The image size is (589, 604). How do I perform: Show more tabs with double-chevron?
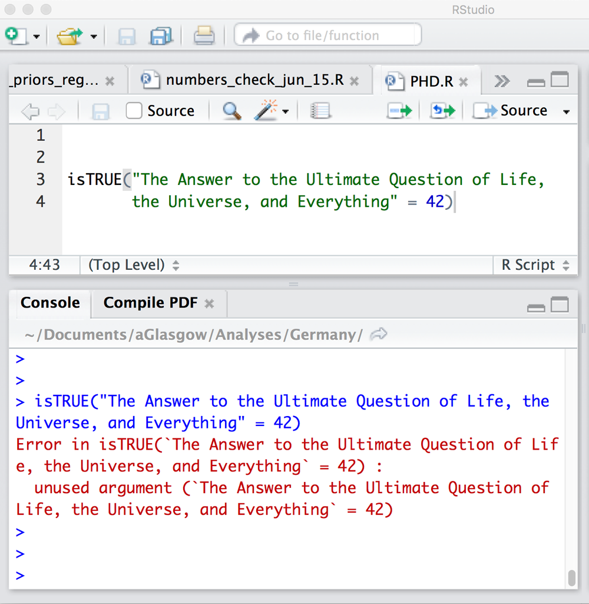(x=502, y=81)
